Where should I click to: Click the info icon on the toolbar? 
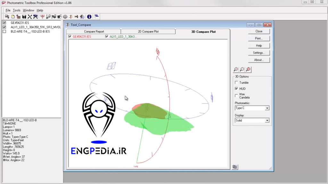coord(89,16)
